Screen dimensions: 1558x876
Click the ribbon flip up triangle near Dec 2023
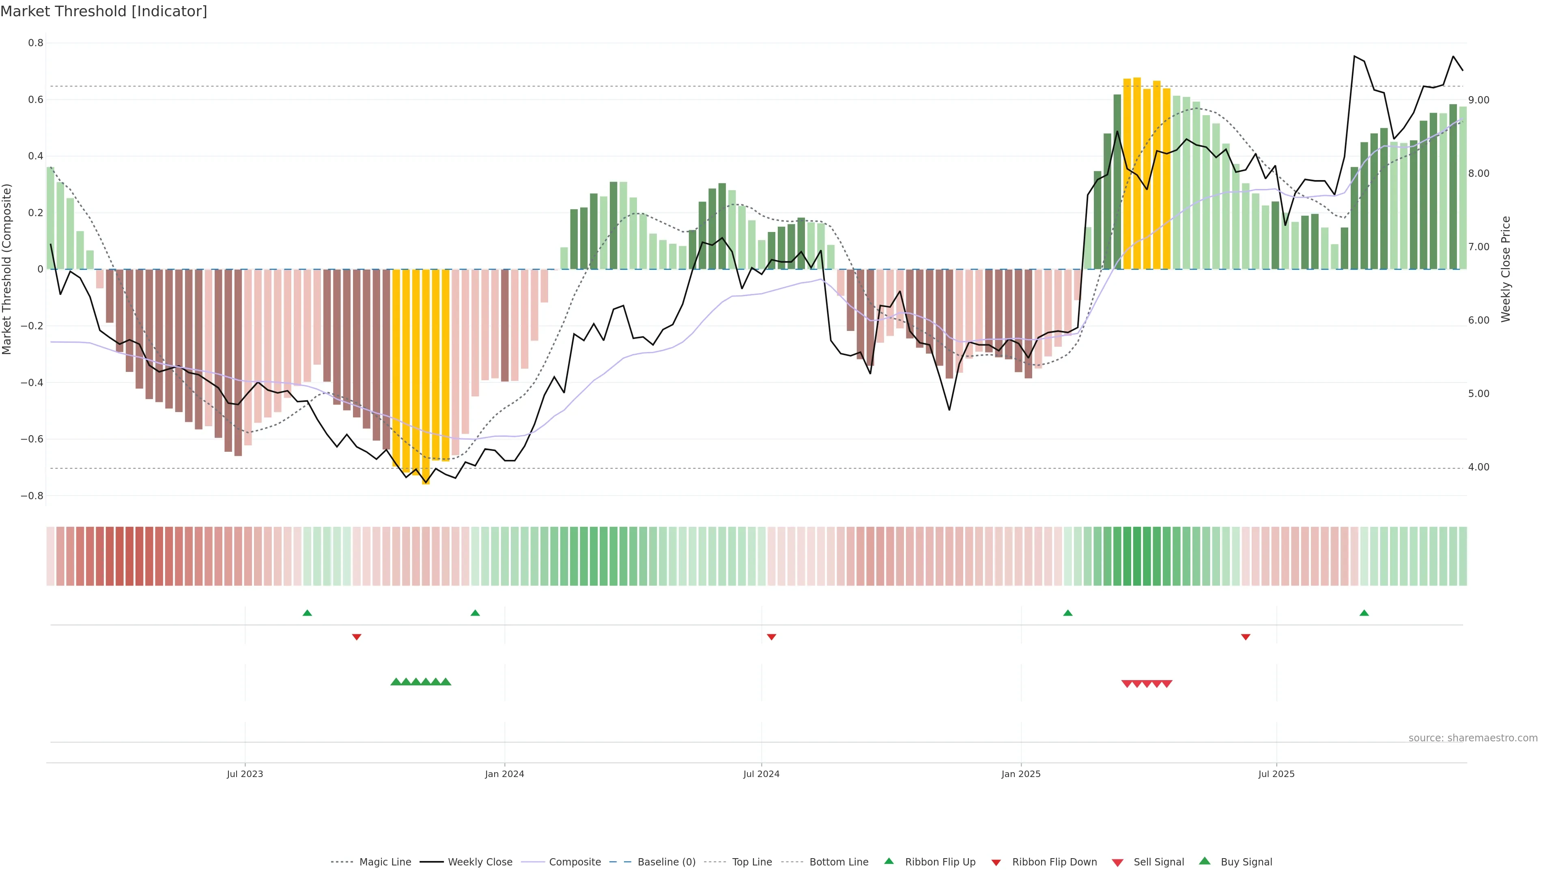475,613
